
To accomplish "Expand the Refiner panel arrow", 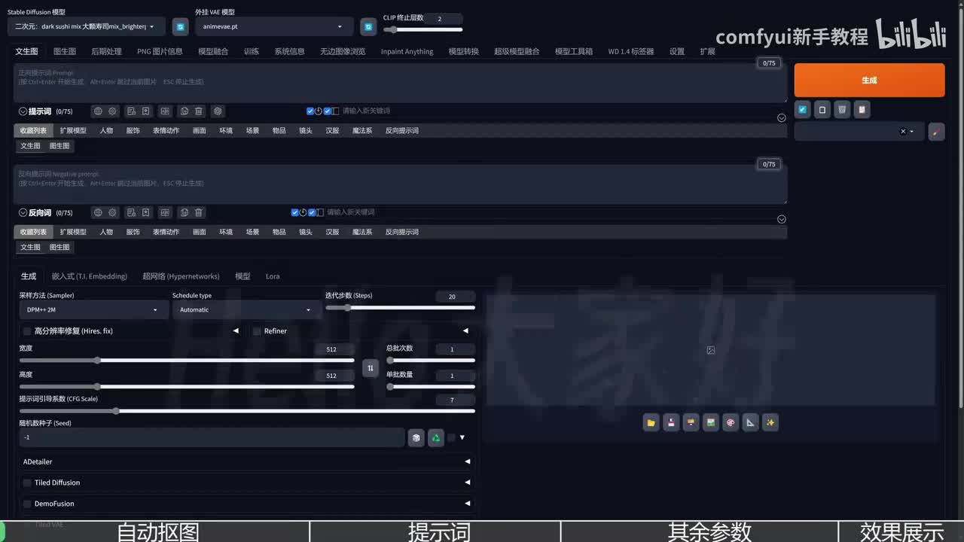I will pos(465,331).
